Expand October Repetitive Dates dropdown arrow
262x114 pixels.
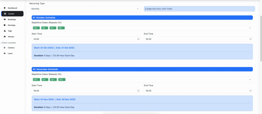[x=250, y=28]
